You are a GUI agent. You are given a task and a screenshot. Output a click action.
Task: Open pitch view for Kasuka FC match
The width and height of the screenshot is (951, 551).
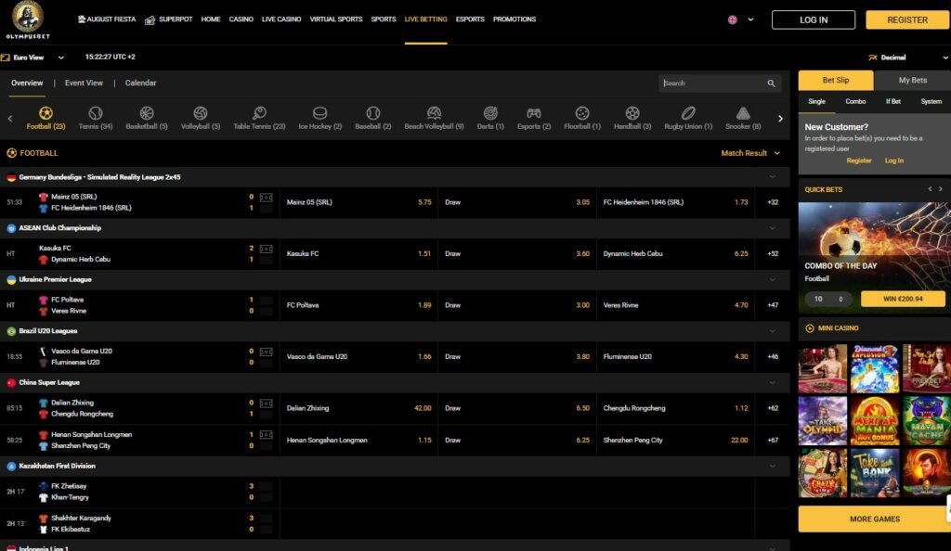[266, 249]
